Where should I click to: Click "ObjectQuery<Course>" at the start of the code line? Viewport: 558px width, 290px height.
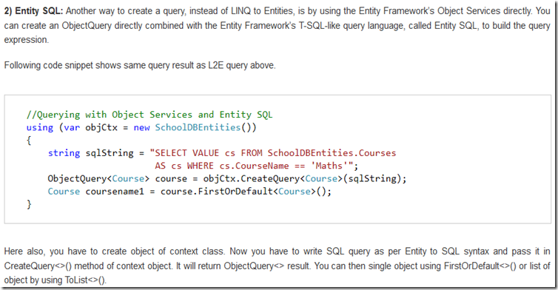[x=98, y=178]
